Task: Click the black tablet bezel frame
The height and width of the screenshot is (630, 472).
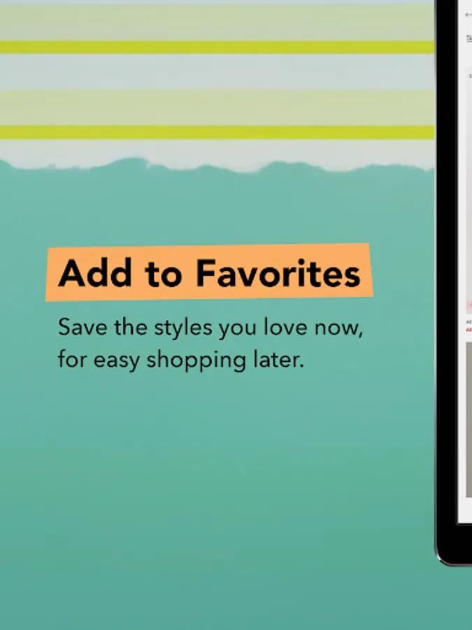Action: (446, 281)
